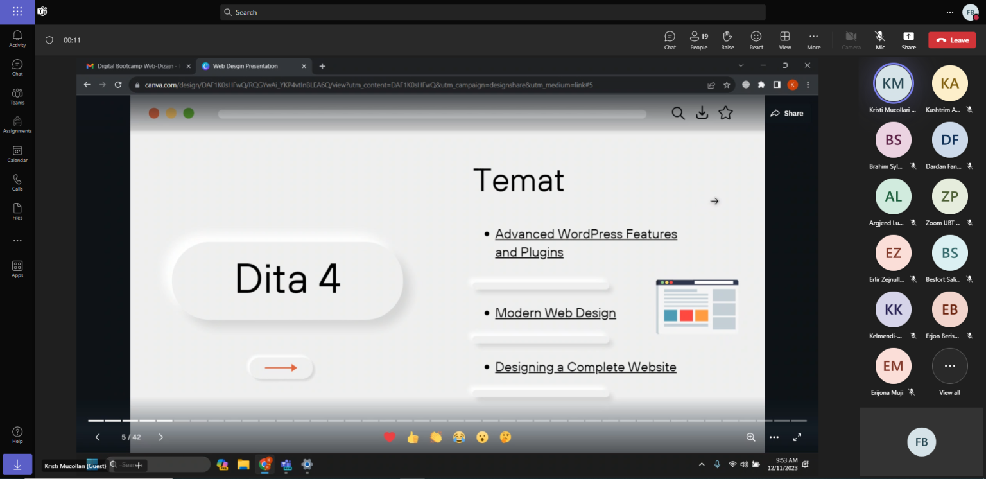Viewport: 986px width, 479px height.
Task: Click View all participants tile
Action: click(949, 372)
